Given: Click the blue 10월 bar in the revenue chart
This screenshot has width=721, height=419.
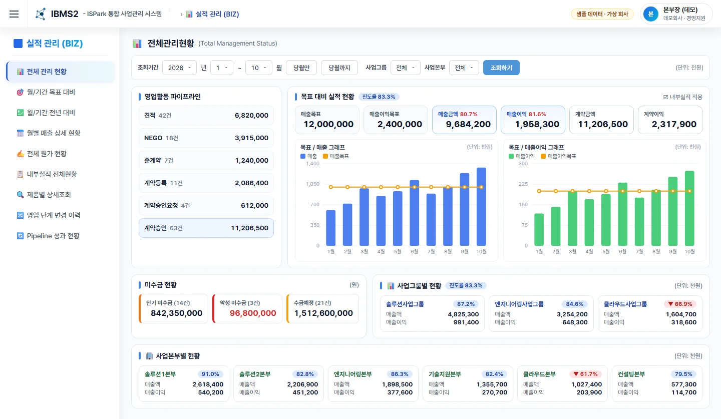Looking at the screenshot, I should (481, 207).
